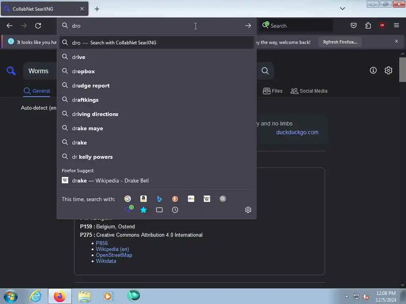Click the SearXNG logo magnifier

click(x=11, y=71)
